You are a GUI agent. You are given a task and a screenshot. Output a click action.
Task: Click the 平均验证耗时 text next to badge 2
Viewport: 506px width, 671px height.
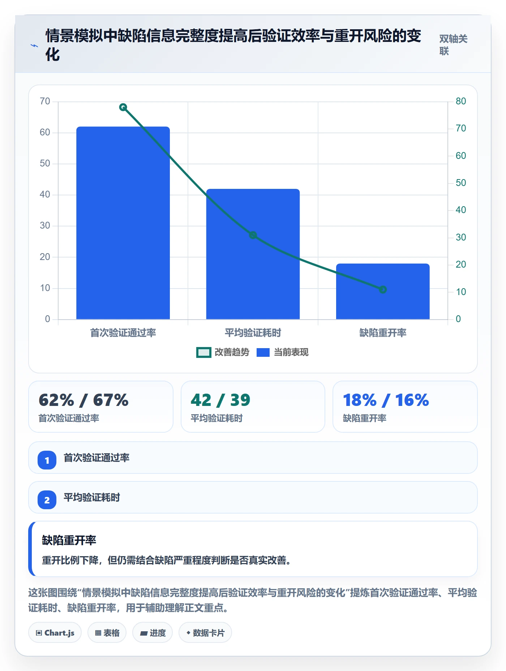[92, 498]
